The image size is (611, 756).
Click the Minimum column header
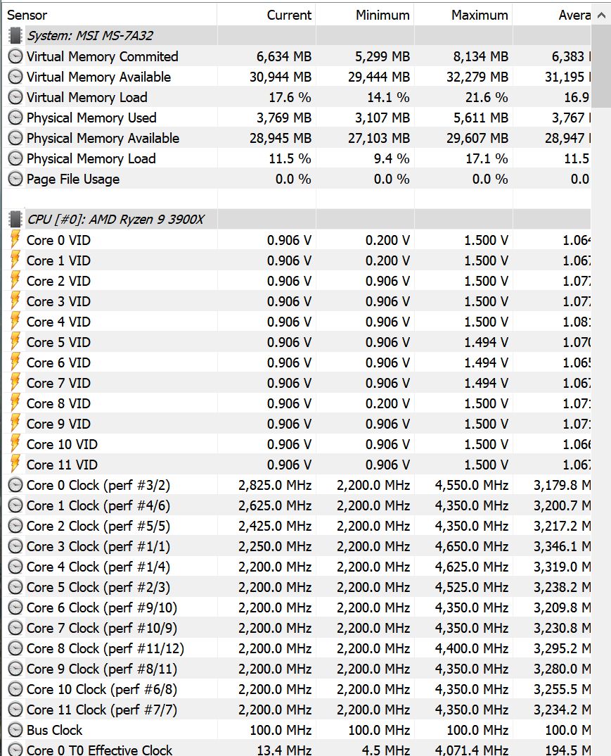(x=382, y=15)
